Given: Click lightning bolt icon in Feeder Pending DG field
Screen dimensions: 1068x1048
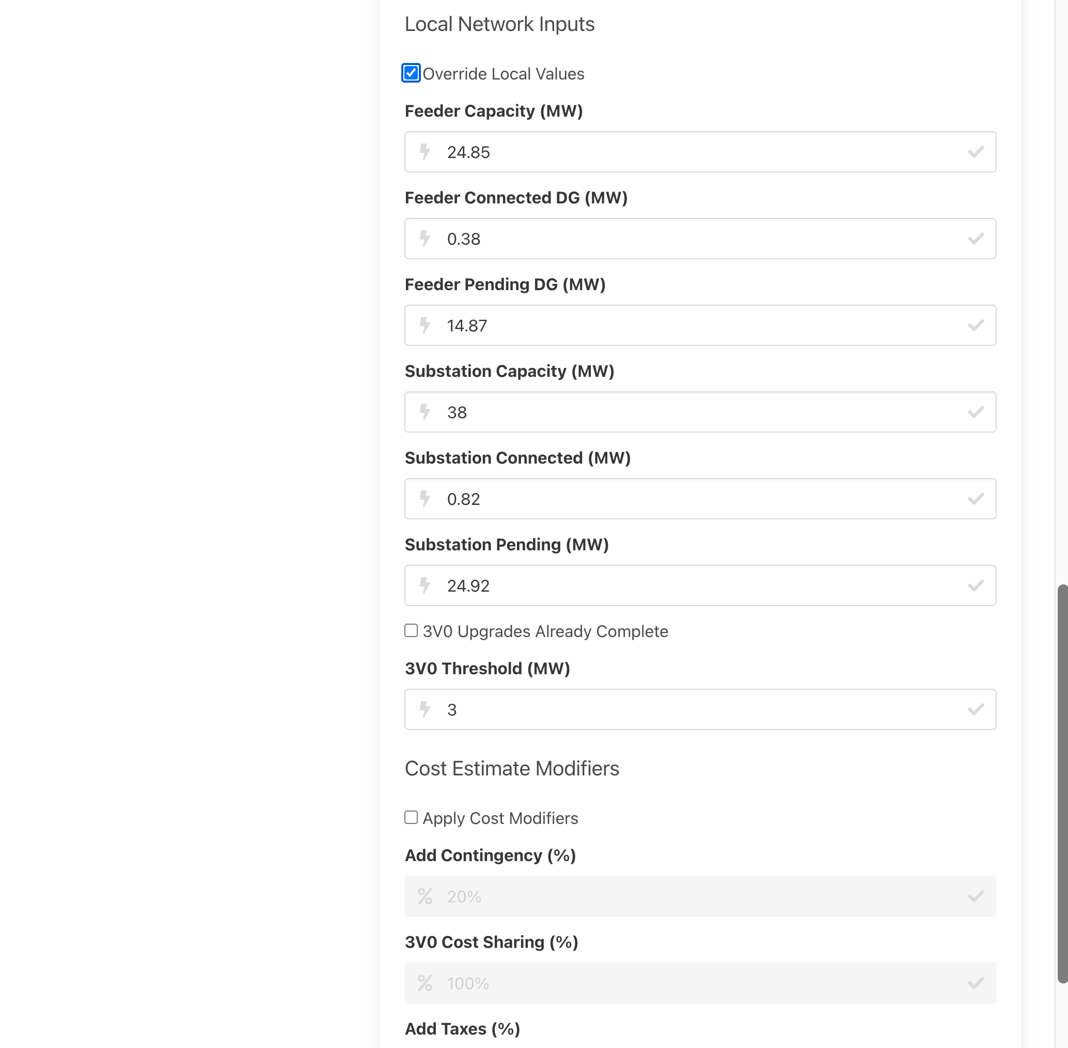Looking at the screenshot, I should (x=425, y=325).
